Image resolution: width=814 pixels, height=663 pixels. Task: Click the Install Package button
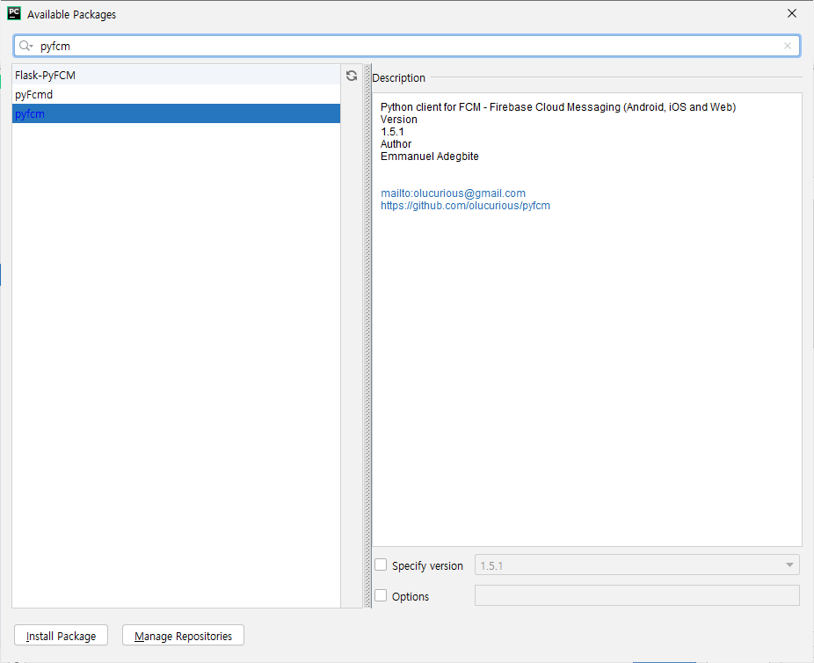(x=61, y=636)
